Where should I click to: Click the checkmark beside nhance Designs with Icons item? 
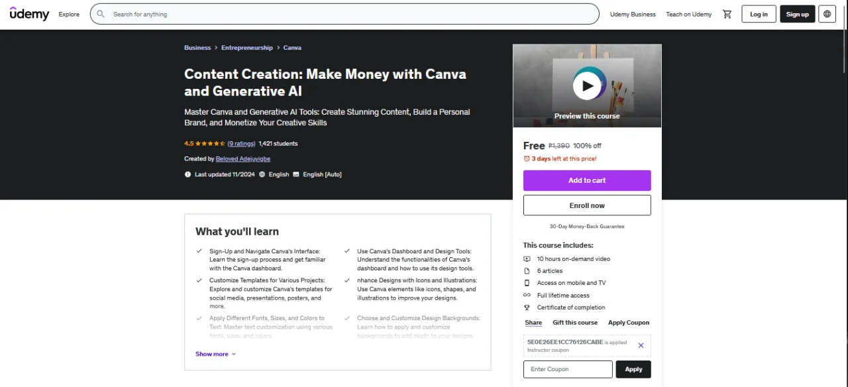click(347, 280)
